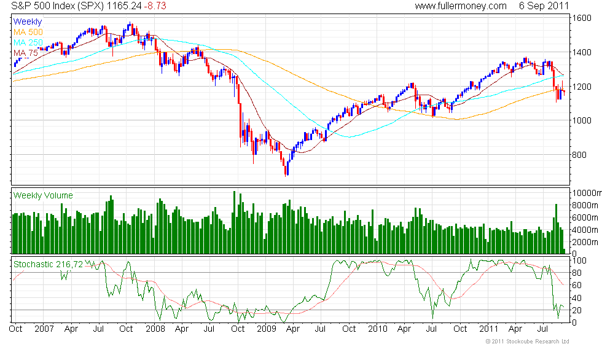This screenshot has height=344, width=602.
Task: Click the 1600 price axis value
Action: tap(582, 18)
